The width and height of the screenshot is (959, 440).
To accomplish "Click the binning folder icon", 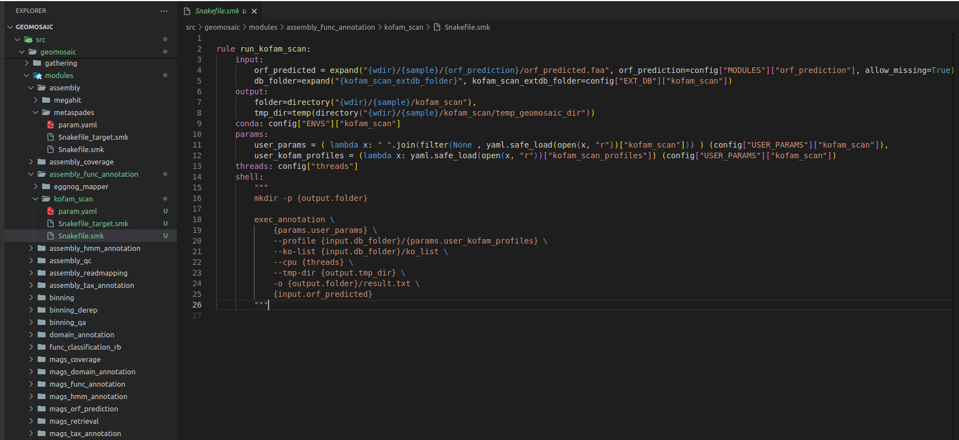I will (x=42, y=297).
